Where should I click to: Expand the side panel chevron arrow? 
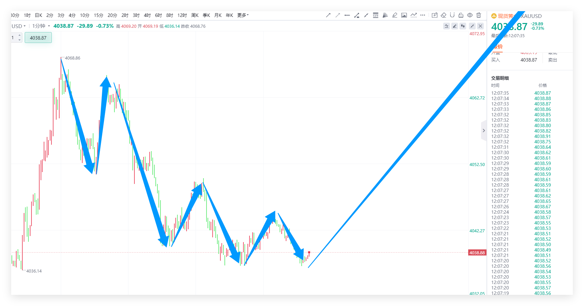click(x=484, y=131)
